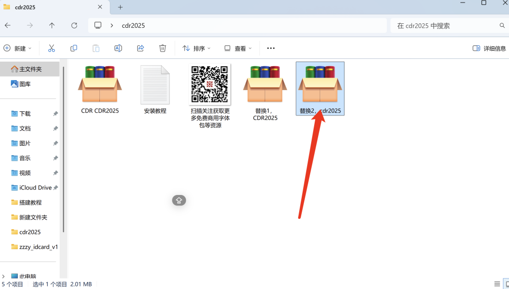Go back with the left arrow button
The width and height of the screenshot is (509, 289).
tap(8, 25)
